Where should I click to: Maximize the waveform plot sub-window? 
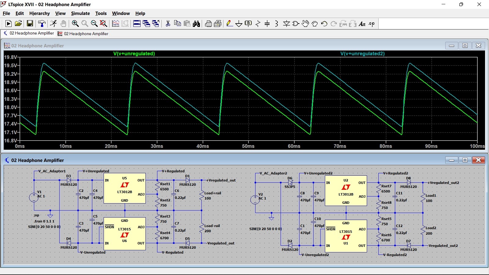[465, 46]
